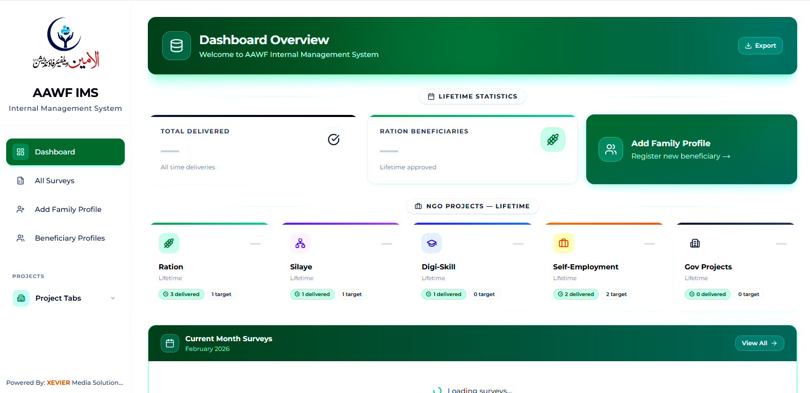Click the wheat icon on Ration Beneficiaries card
Screen dimensions: 810x393
tap(552, 140)
